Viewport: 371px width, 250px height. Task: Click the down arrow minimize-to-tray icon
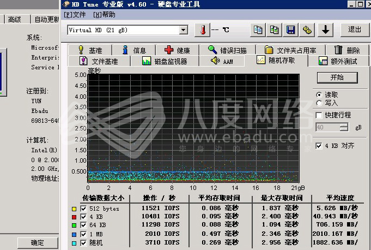pyautogui.click(x=326, y=30)
